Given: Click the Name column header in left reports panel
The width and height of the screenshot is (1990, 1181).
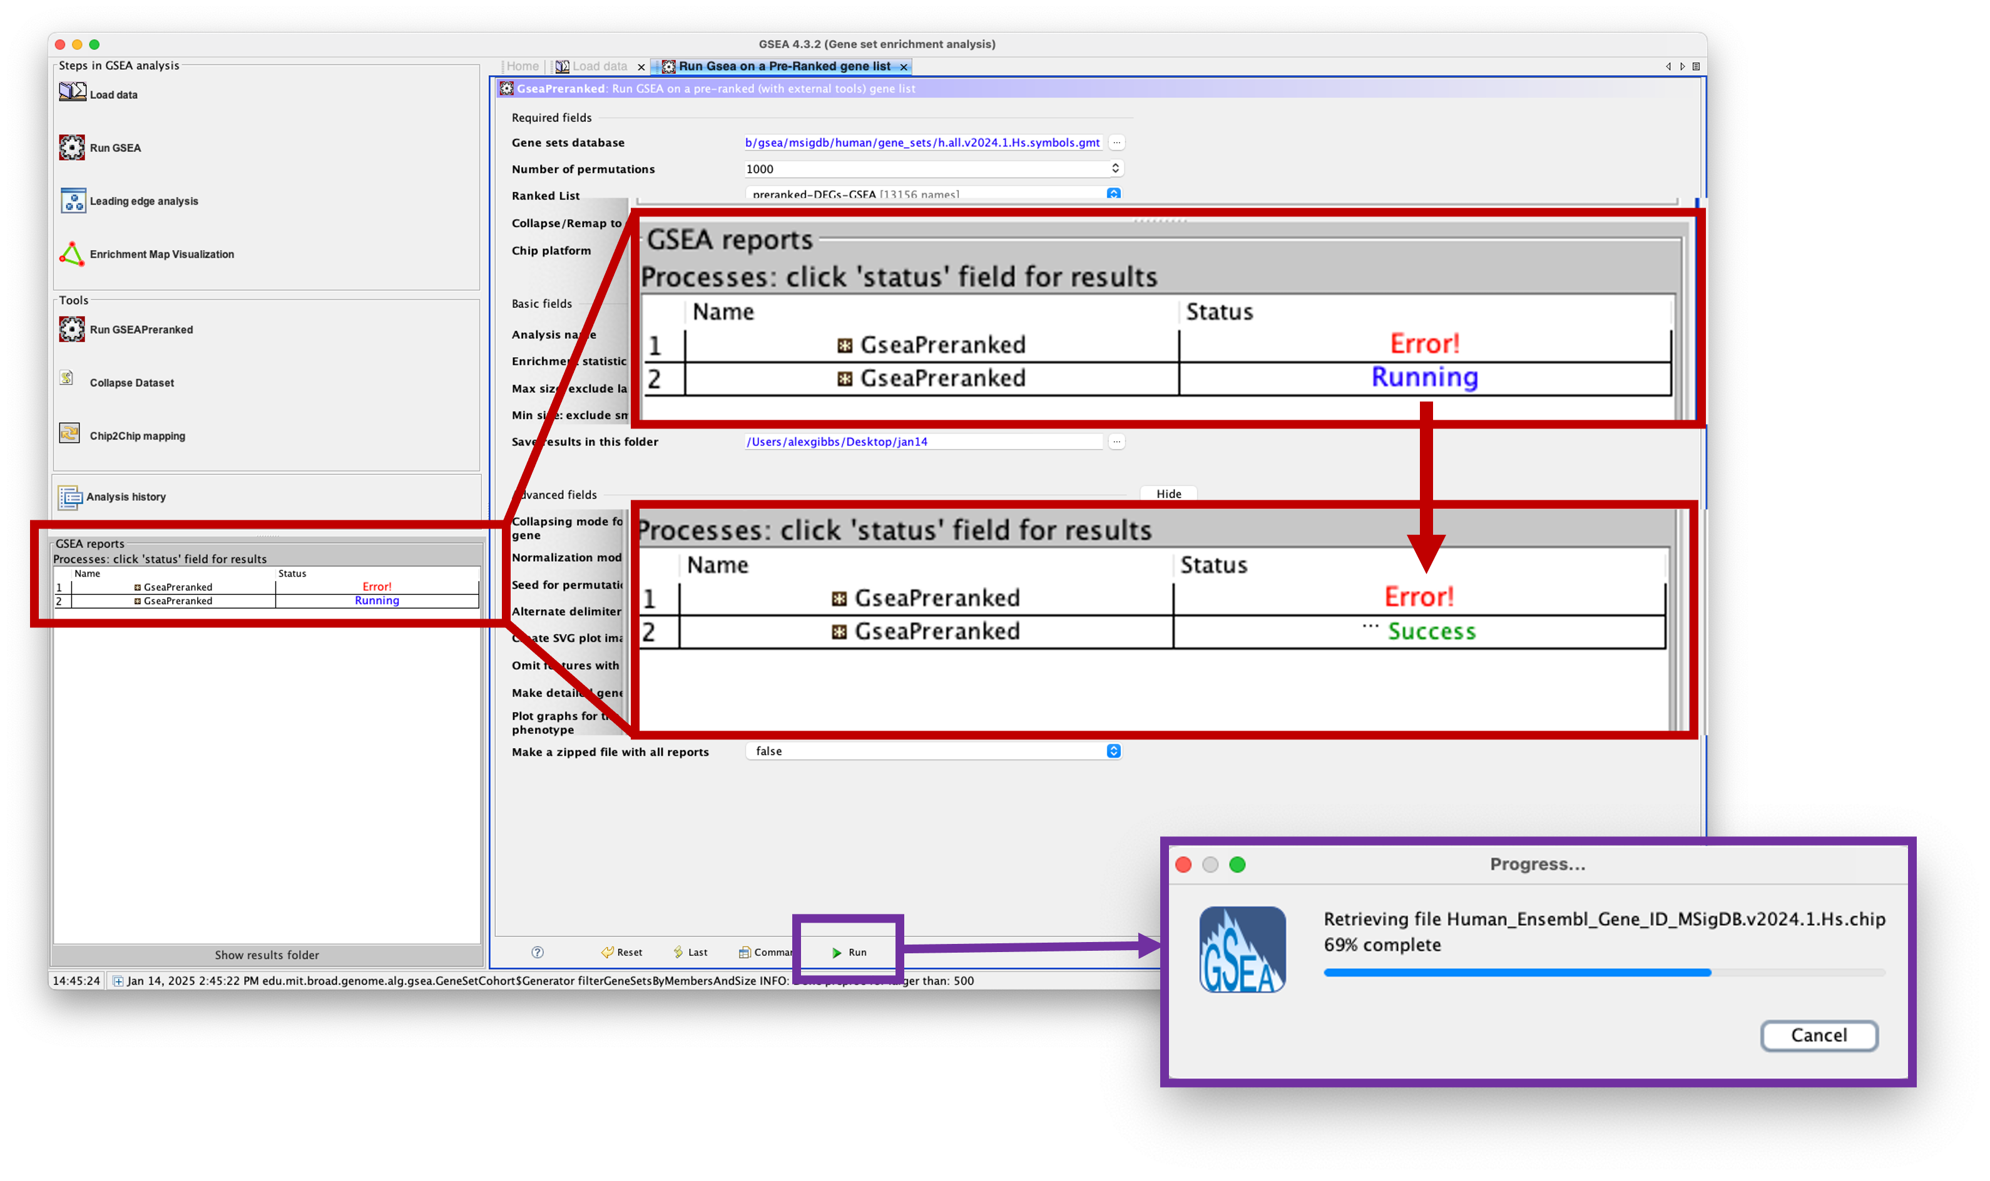Looking at the screenshot, I should (87, 573).
